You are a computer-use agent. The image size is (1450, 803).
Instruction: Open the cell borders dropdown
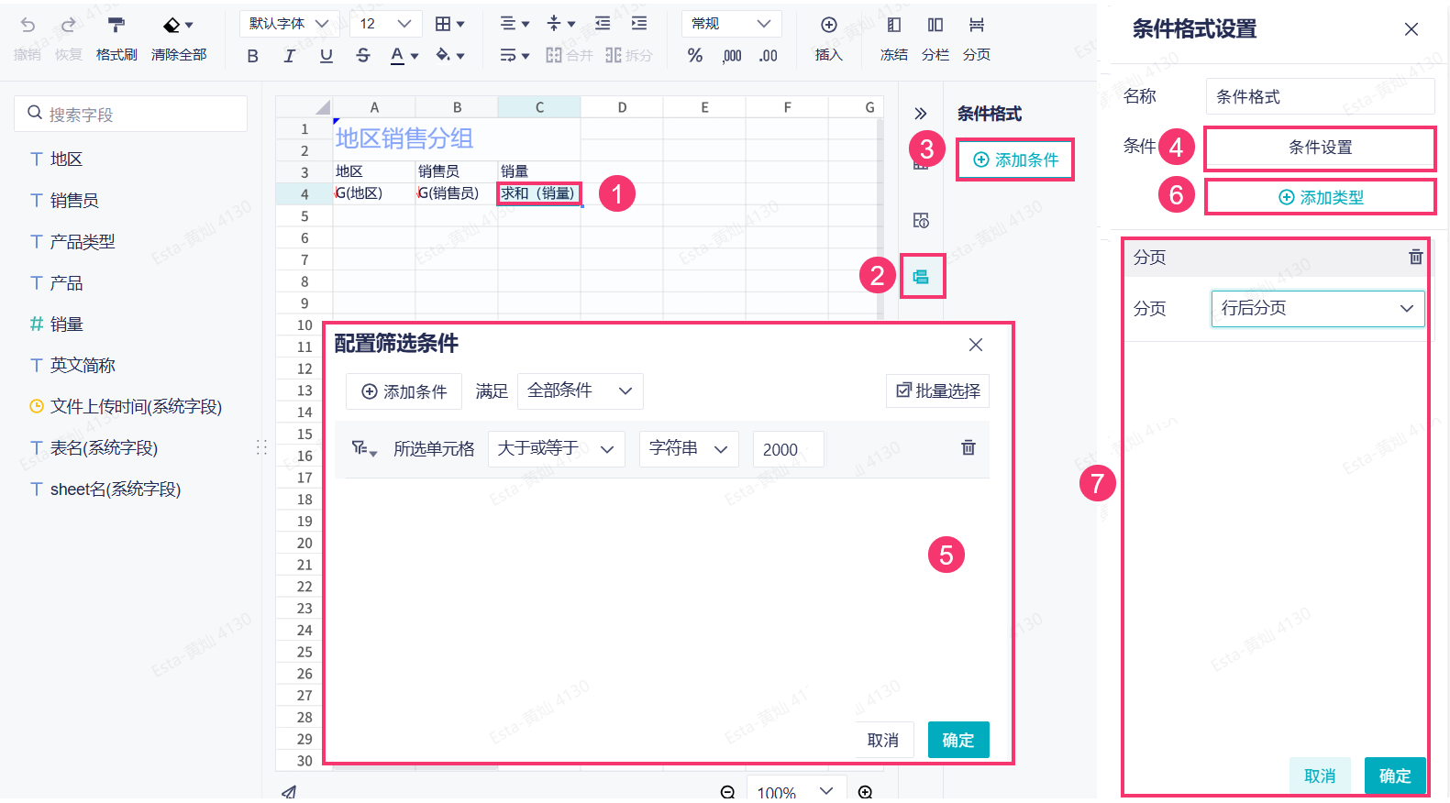[x=449, y=24]
